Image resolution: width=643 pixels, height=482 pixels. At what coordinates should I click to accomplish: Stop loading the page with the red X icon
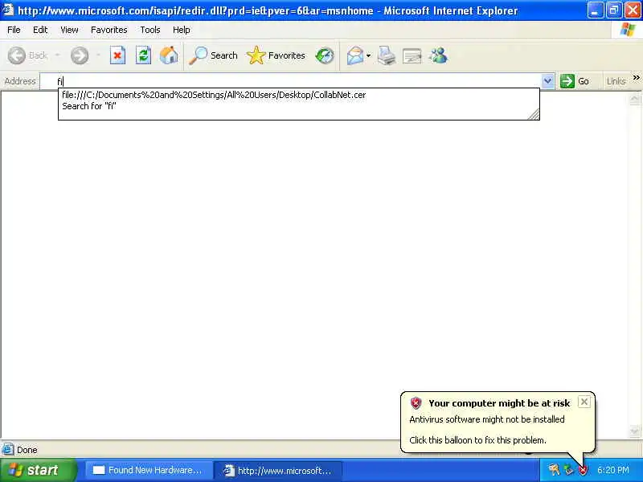tap(117, 55)
